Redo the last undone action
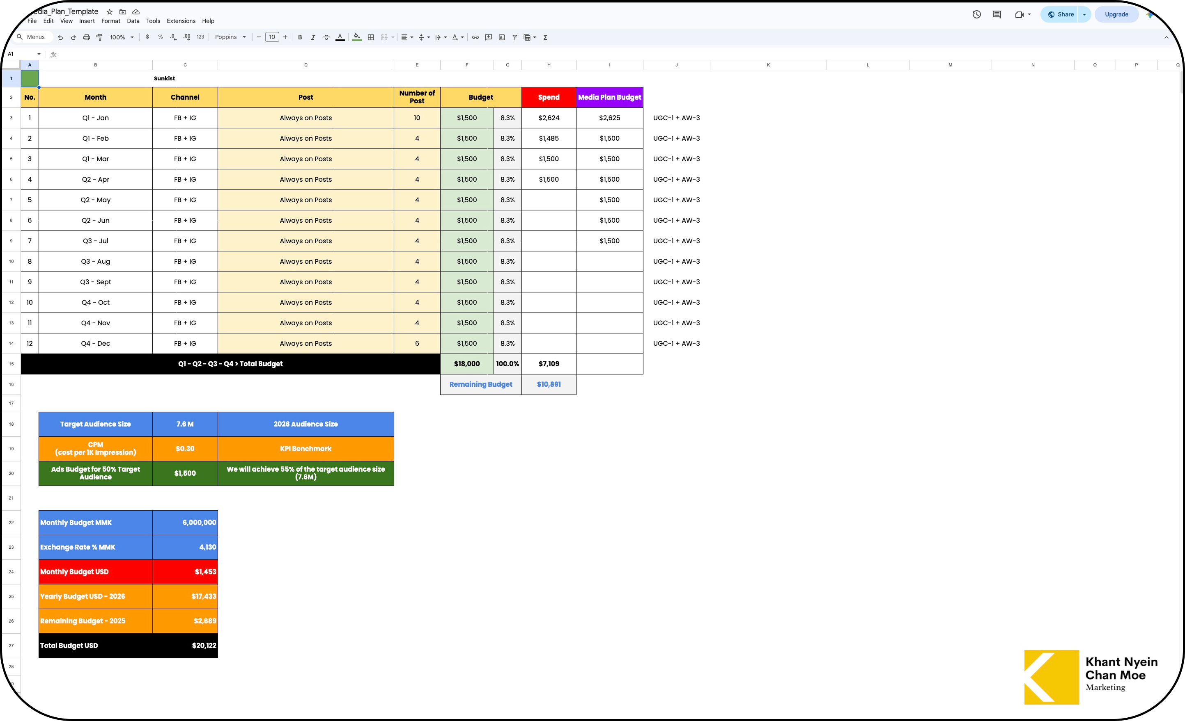 click(x=73, y=37)
